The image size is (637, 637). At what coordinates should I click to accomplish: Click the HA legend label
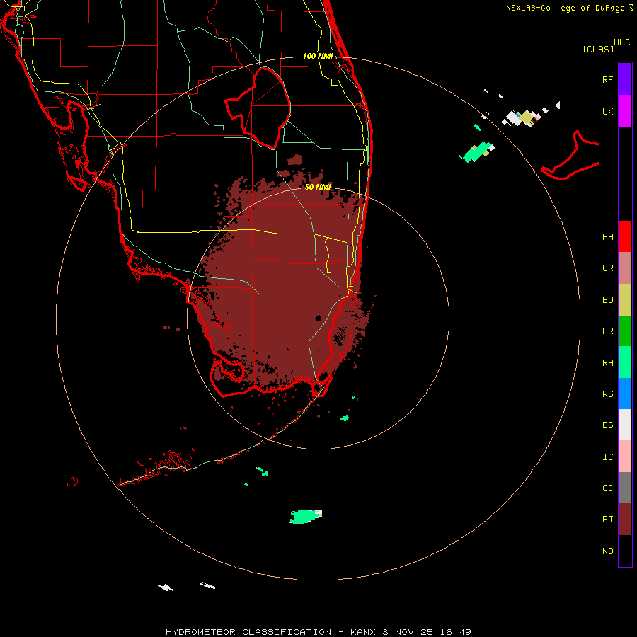[607, 236]
